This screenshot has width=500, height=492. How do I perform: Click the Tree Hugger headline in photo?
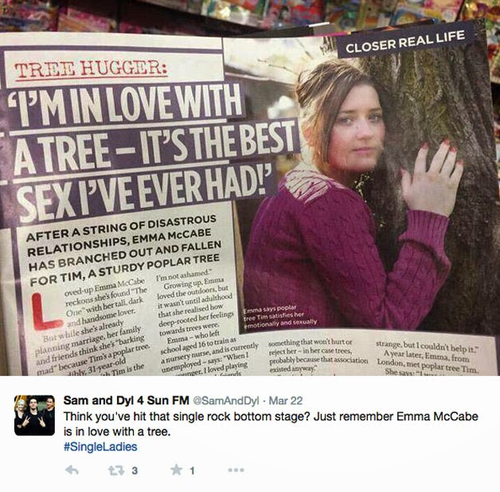(x=92, y=69)
